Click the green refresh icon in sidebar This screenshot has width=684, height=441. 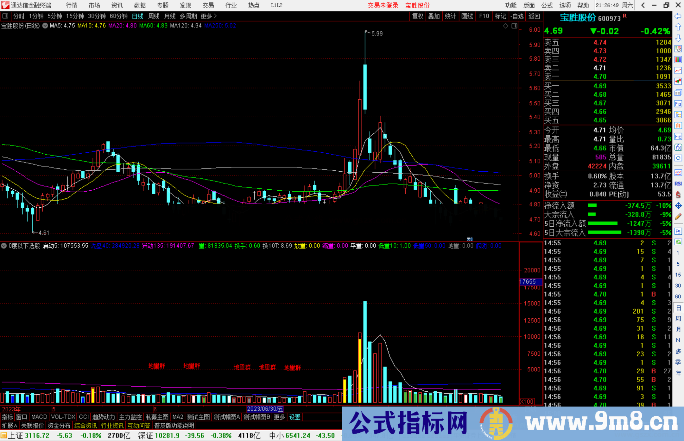coord(678,242)
